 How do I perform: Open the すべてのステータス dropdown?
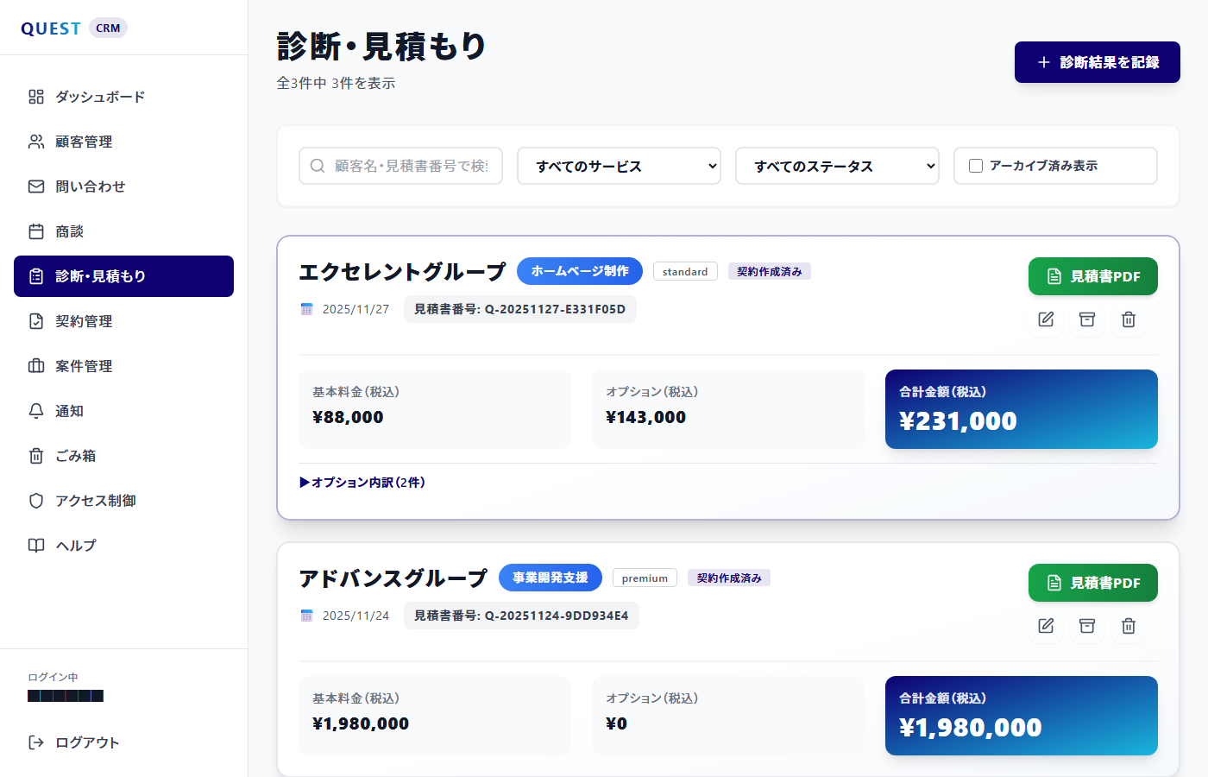[x=836, y=166]
